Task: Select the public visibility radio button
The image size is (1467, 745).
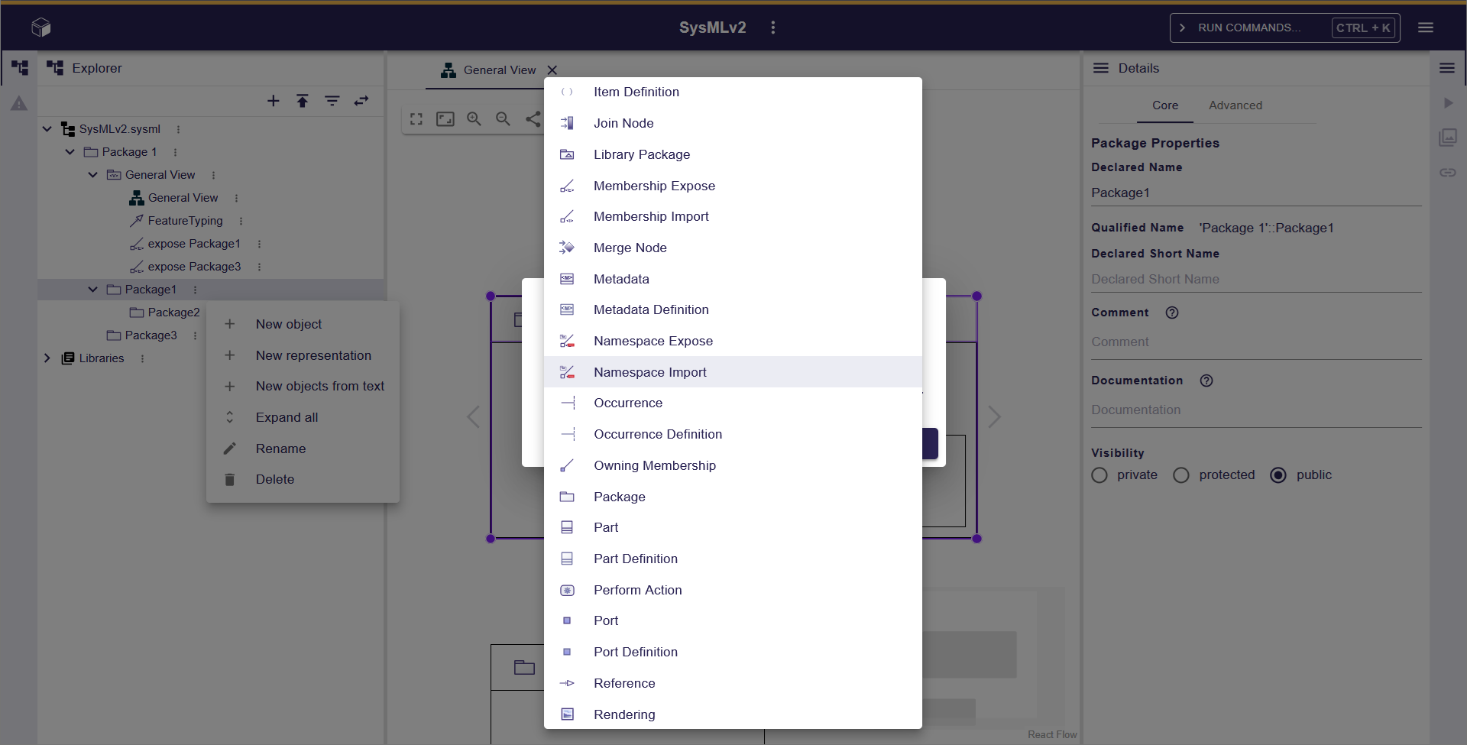Action: (1278, 475)
